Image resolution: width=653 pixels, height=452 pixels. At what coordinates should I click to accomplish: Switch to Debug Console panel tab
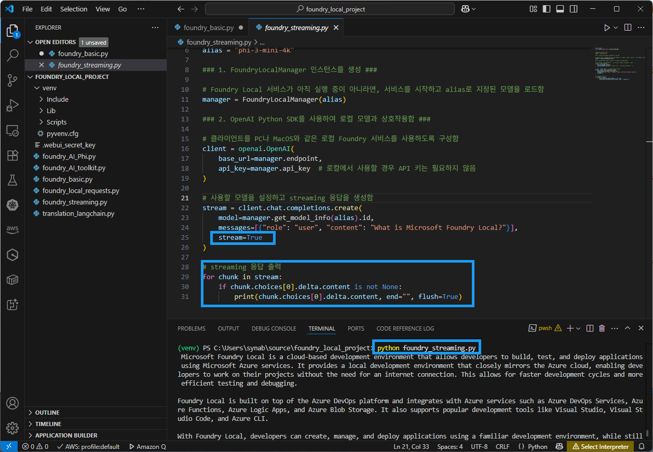[x=274, y=328]
